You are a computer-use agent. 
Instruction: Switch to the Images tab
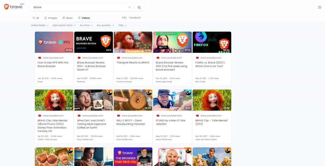[51, 18]
